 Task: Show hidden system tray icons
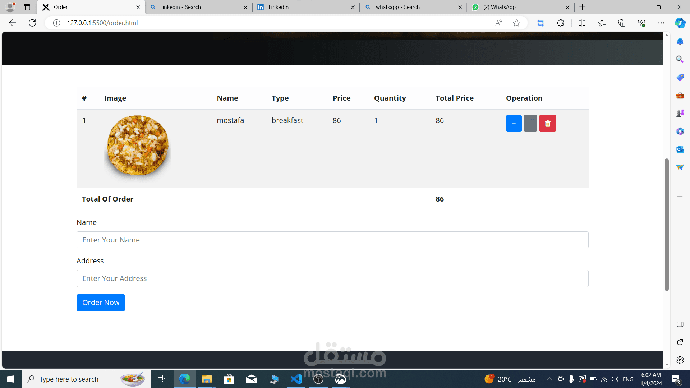[549, 379]
